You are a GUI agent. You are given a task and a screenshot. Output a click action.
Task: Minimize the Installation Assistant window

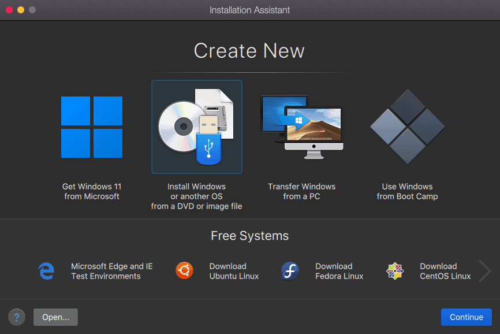21,10
